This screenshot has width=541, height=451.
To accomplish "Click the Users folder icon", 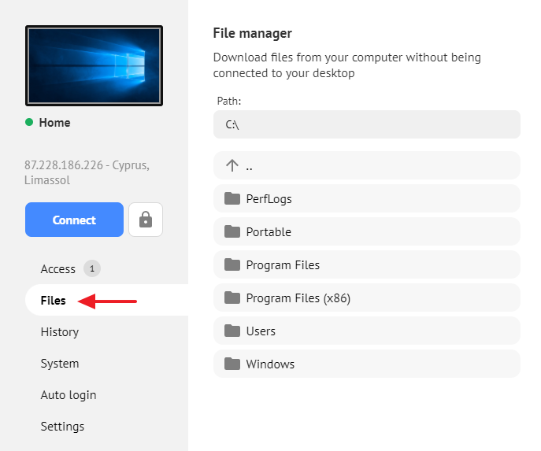I will pos(232,331).
